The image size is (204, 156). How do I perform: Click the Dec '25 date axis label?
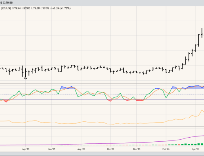[137, 149]
